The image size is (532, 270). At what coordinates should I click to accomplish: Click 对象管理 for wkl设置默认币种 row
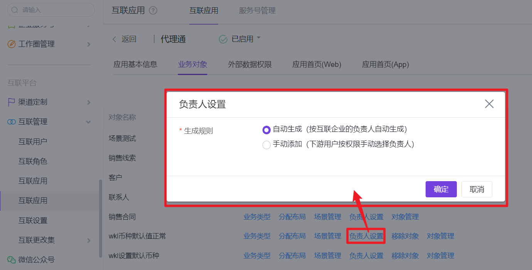pos(440,256)
